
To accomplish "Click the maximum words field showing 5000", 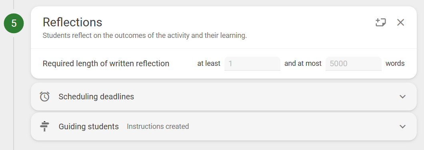I will tap(354, 64).
